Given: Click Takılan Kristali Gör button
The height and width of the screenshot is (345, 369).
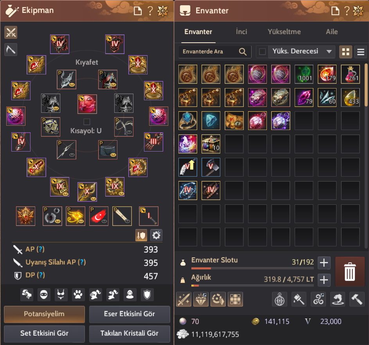Looking at the screenshot, I should 130,334.
